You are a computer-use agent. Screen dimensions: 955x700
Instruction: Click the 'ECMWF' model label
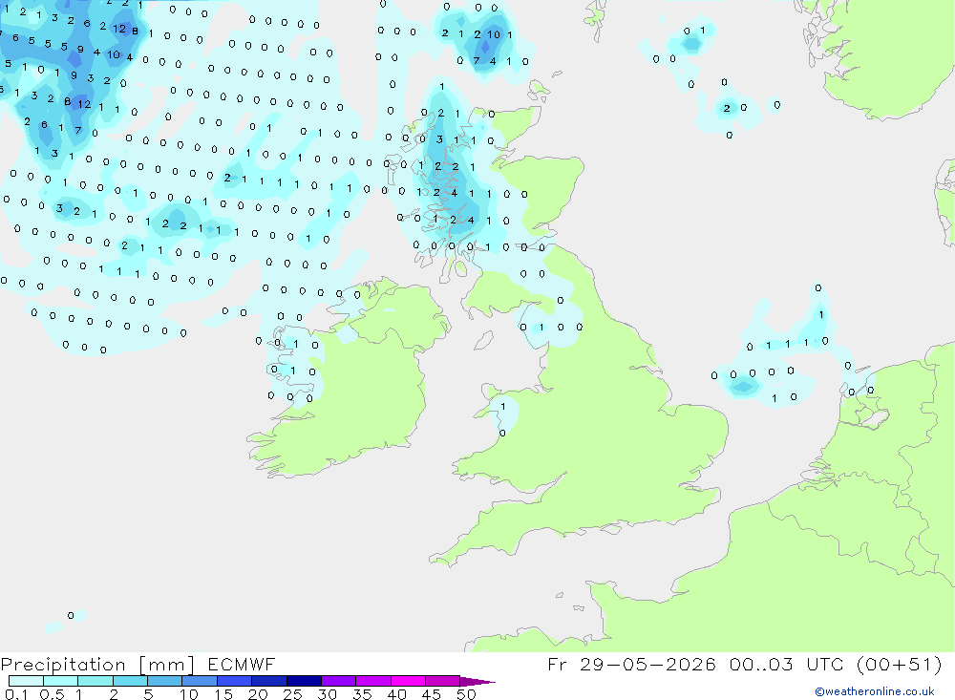click(242, 664)
